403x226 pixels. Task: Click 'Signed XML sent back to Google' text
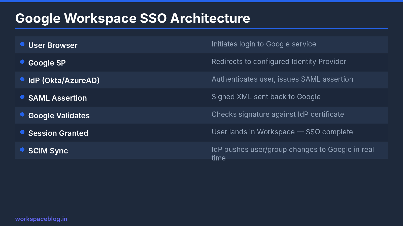pyautogui.click(x=266, y=97)
